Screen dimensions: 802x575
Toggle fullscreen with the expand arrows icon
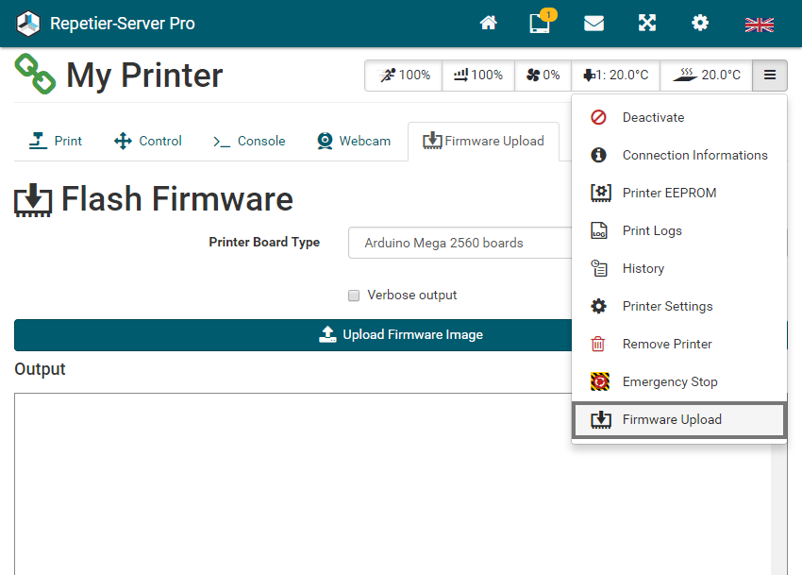647,23
